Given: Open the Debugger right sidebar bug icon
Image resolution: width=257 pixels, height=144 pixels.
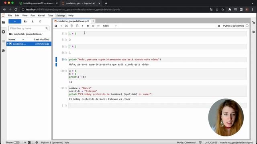Looking at the screenshot, I should coord(253,32).
